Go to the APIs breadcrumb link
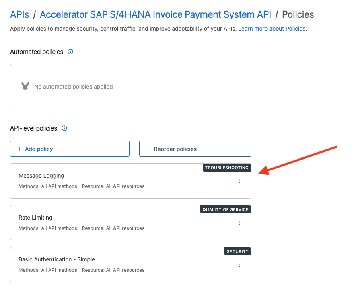Image resolution: width=356 pixels, height=290 pixels. (x=19, y=15)
